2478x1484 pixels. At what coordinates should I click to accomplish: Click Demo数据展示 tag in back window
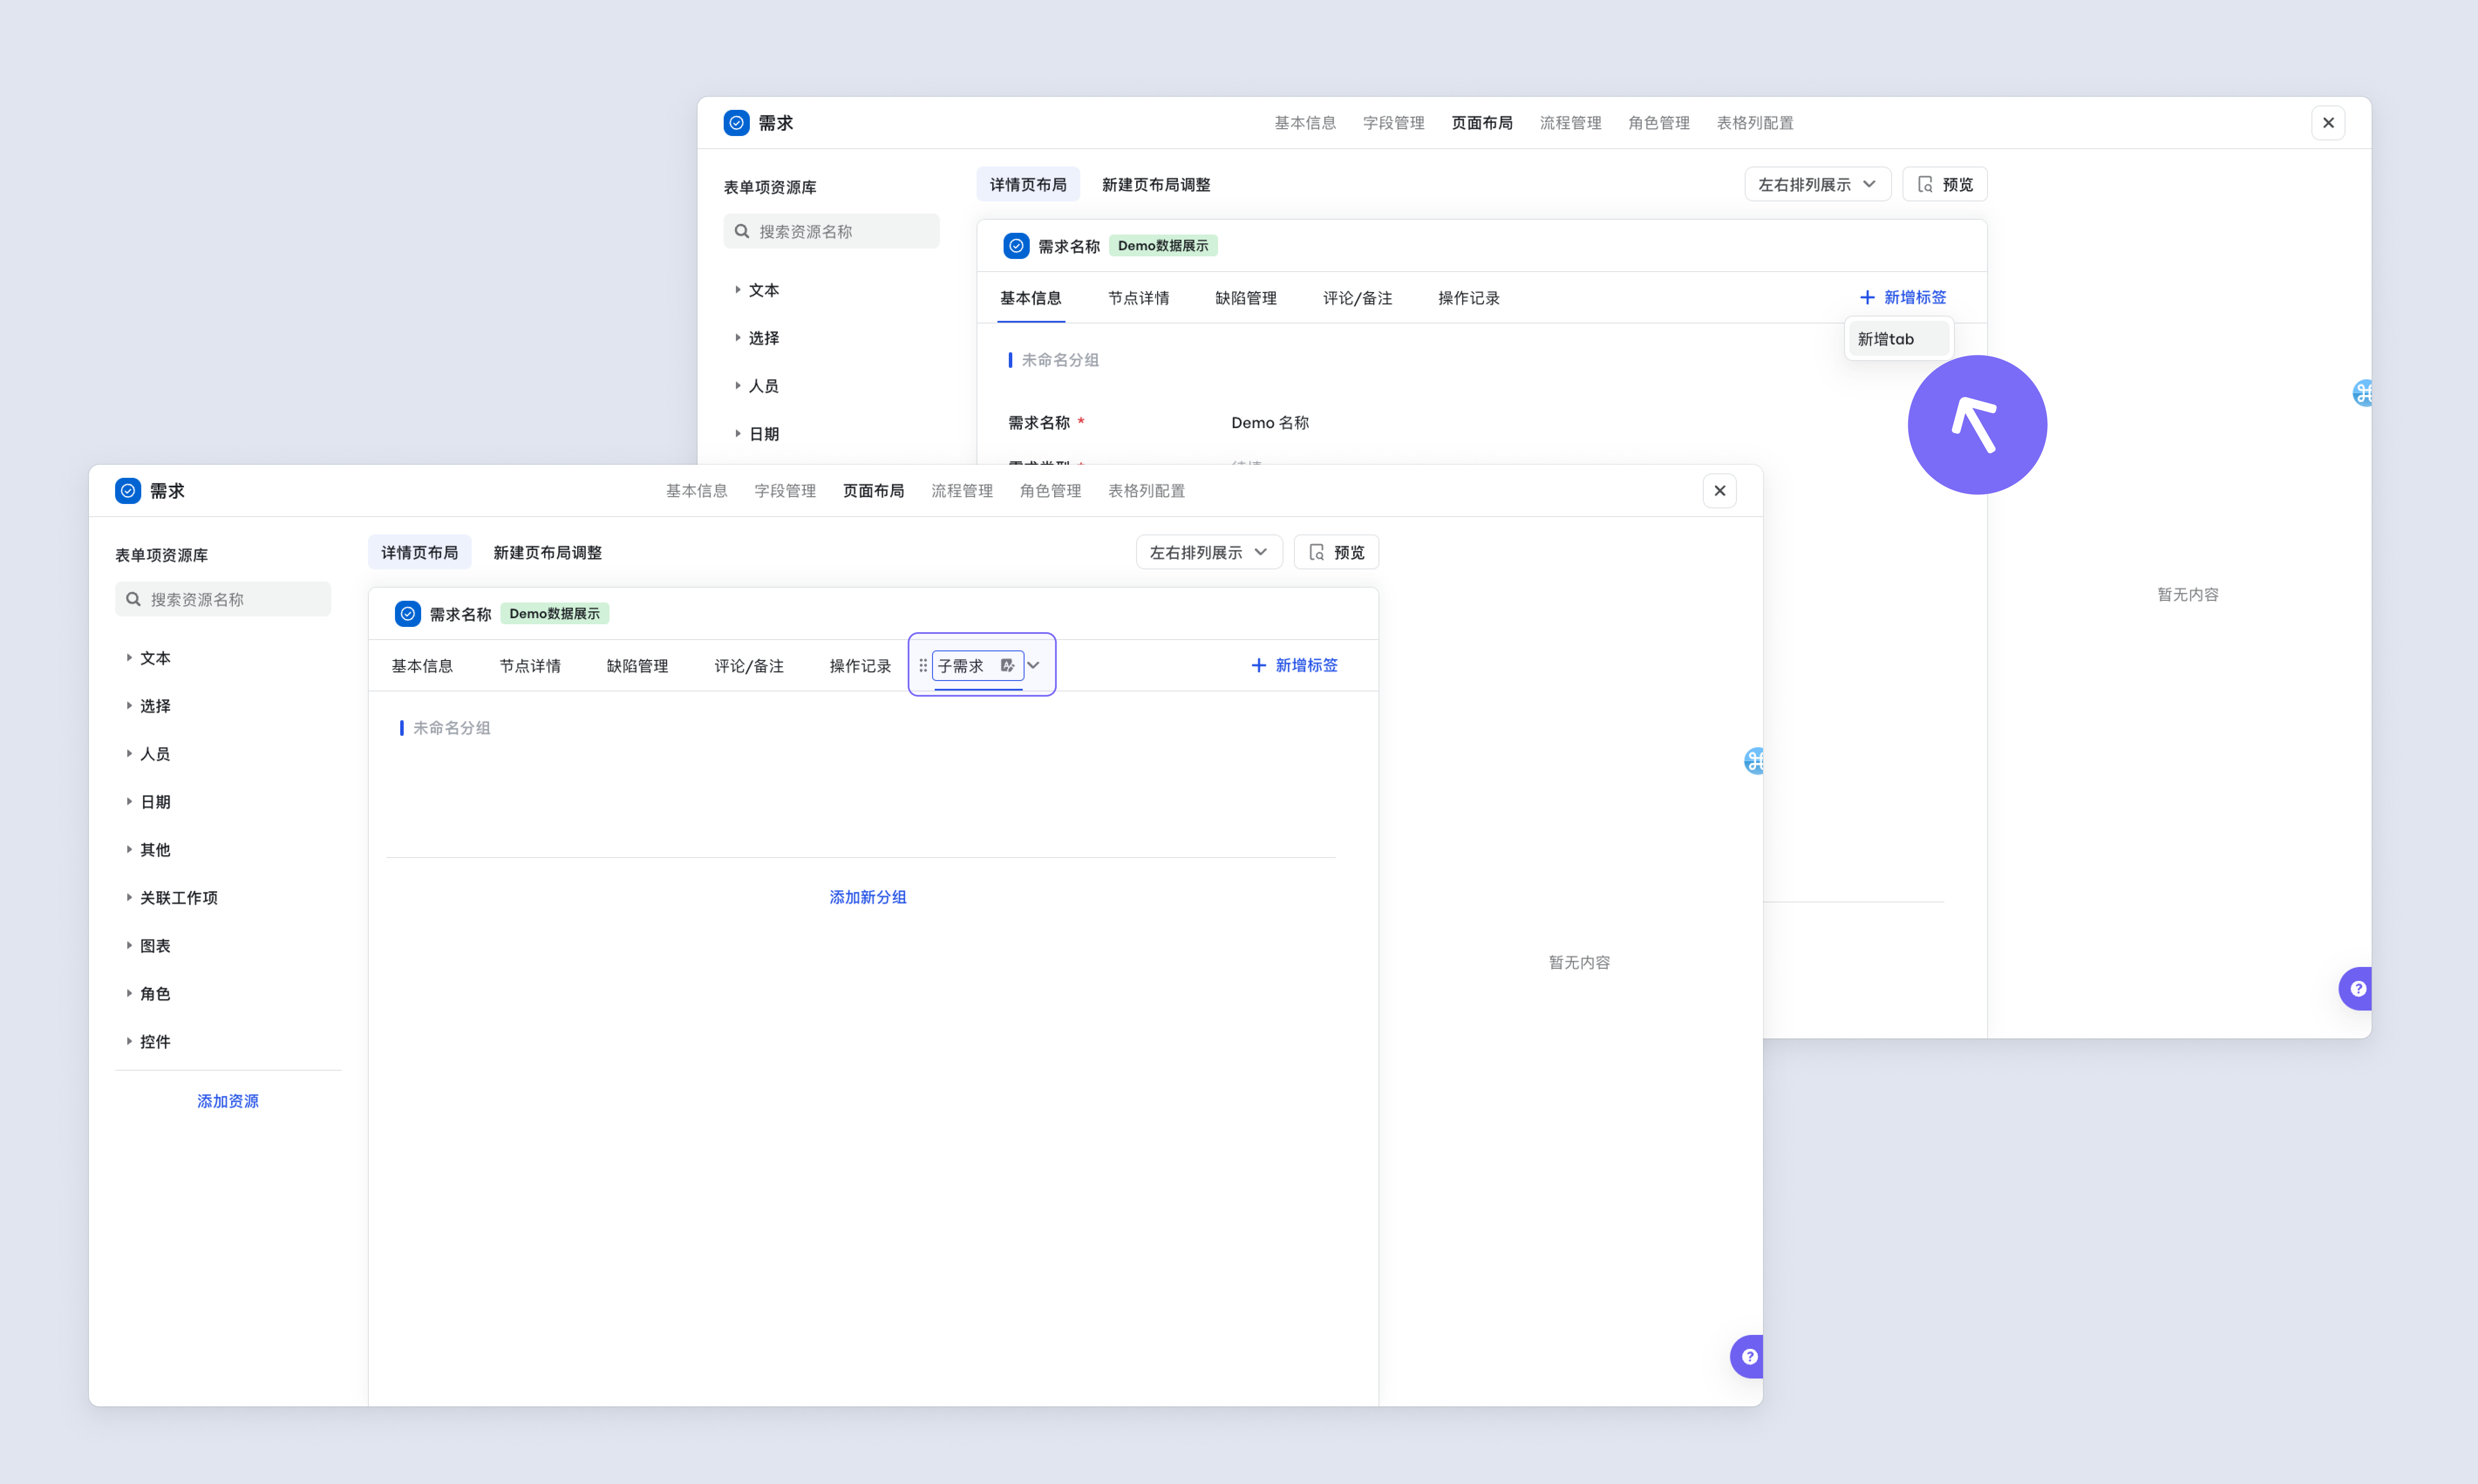(1163, 246)
